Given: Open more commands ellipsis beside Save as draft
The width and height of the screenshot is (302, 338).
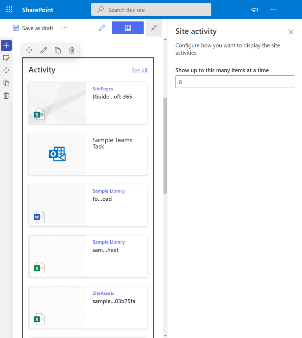Looking at the screenshot, I should (64, 28).
